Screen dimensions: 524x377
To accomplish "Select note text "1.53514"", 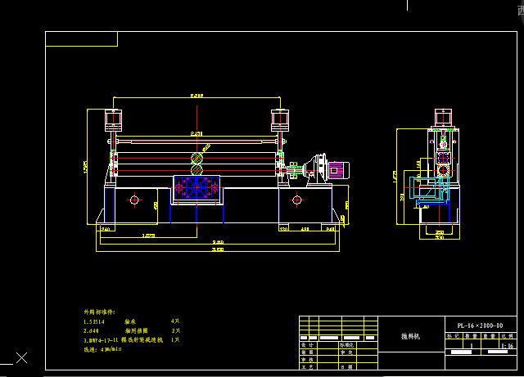I will pos(94,322).
